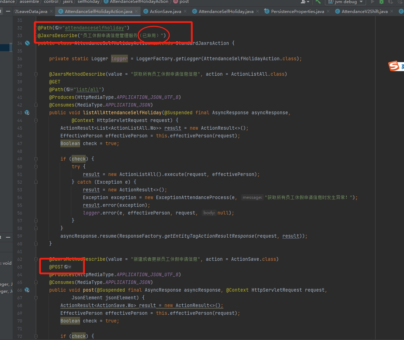
Task: Click the assemble breadcrumb
Action: click(x=29, y=1)
